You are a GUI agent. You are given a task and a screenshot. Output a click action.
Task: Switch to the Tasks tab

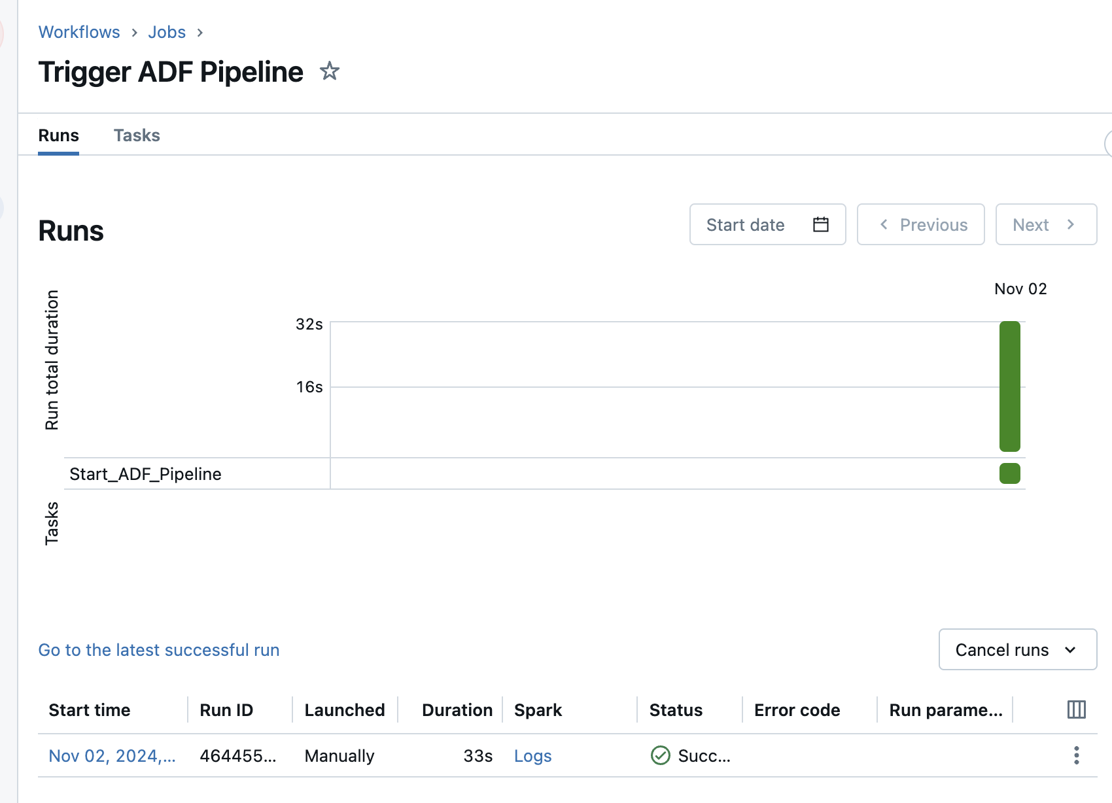[137, 135]
